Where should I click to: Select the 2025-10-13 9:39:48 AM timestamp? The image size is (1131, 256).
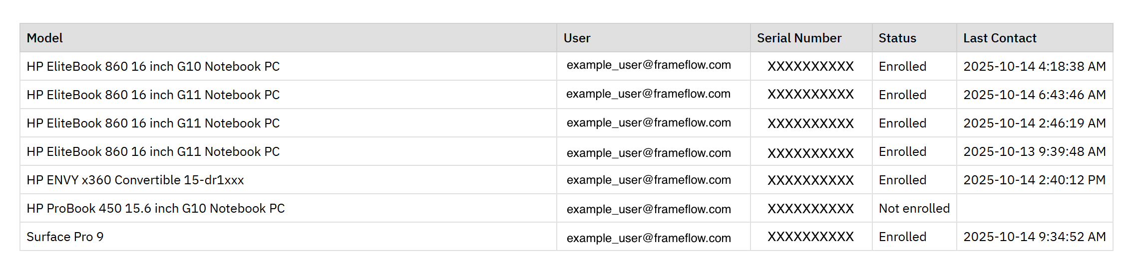point(1034,151)
